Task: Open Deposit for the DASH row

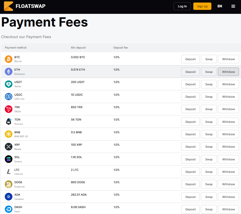Action: tap(190, 209)
